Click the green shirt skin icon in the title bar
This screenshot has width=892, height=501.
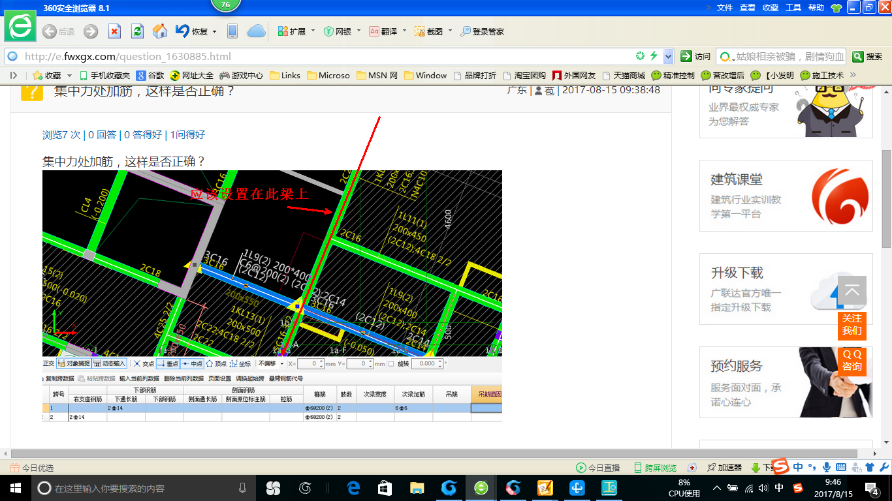tap(836, 8)
